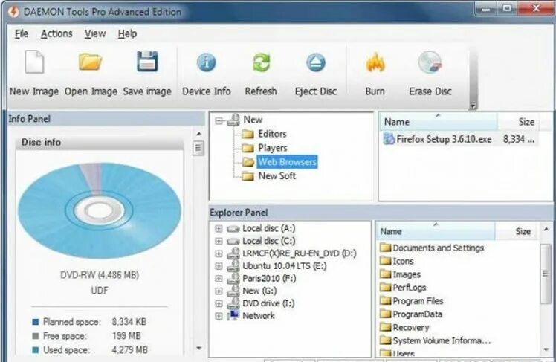Screen dimensions: 556x362
Task: Click the Planned space blue swatch
Action: [35, 322]
